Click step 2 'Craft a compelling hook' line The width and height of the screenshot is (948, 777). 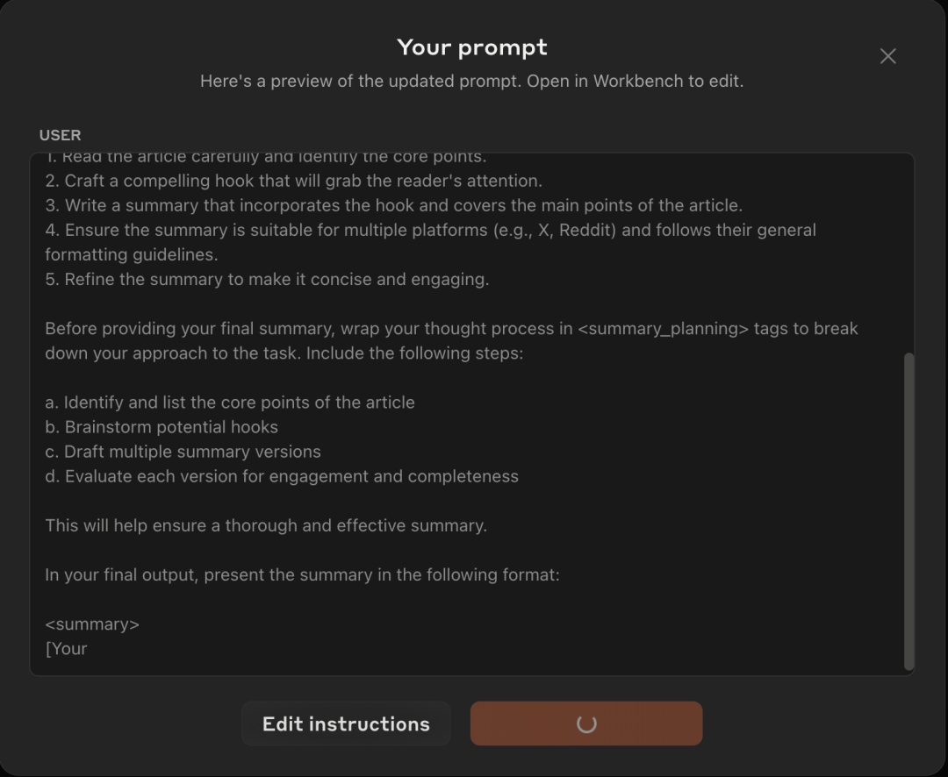(293, 181)
